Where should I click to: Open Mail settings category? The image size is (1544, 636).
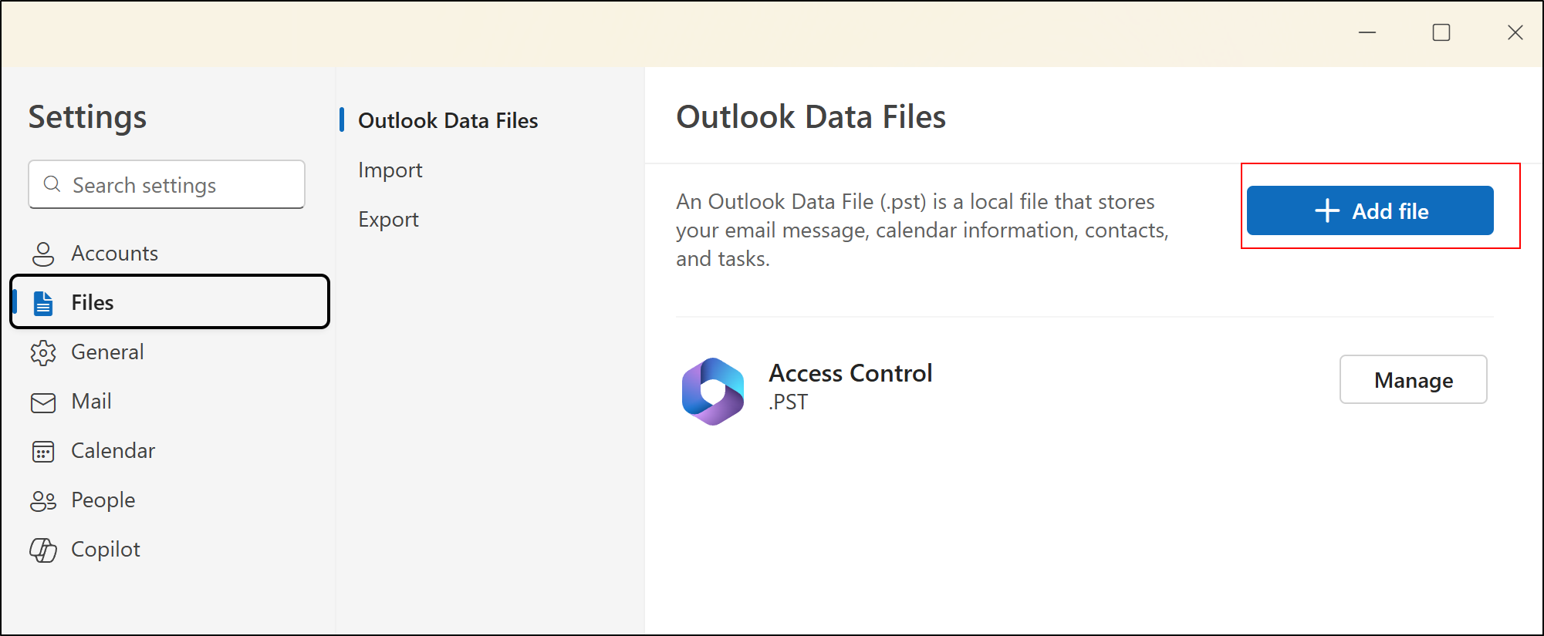coord(91,402)
